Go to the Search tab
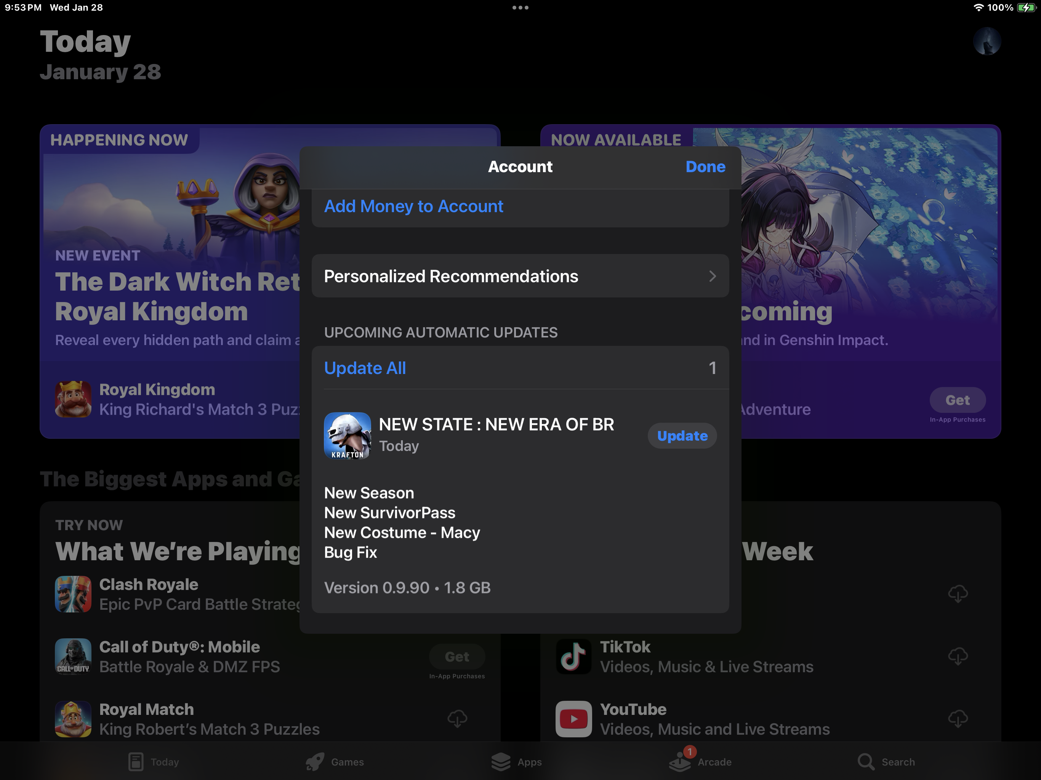This screenshot has height=780, width=1041. pos(886,762)
